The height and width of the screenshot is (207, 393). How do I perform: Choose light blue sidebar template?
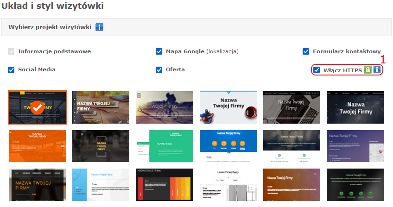coord(101,185)
